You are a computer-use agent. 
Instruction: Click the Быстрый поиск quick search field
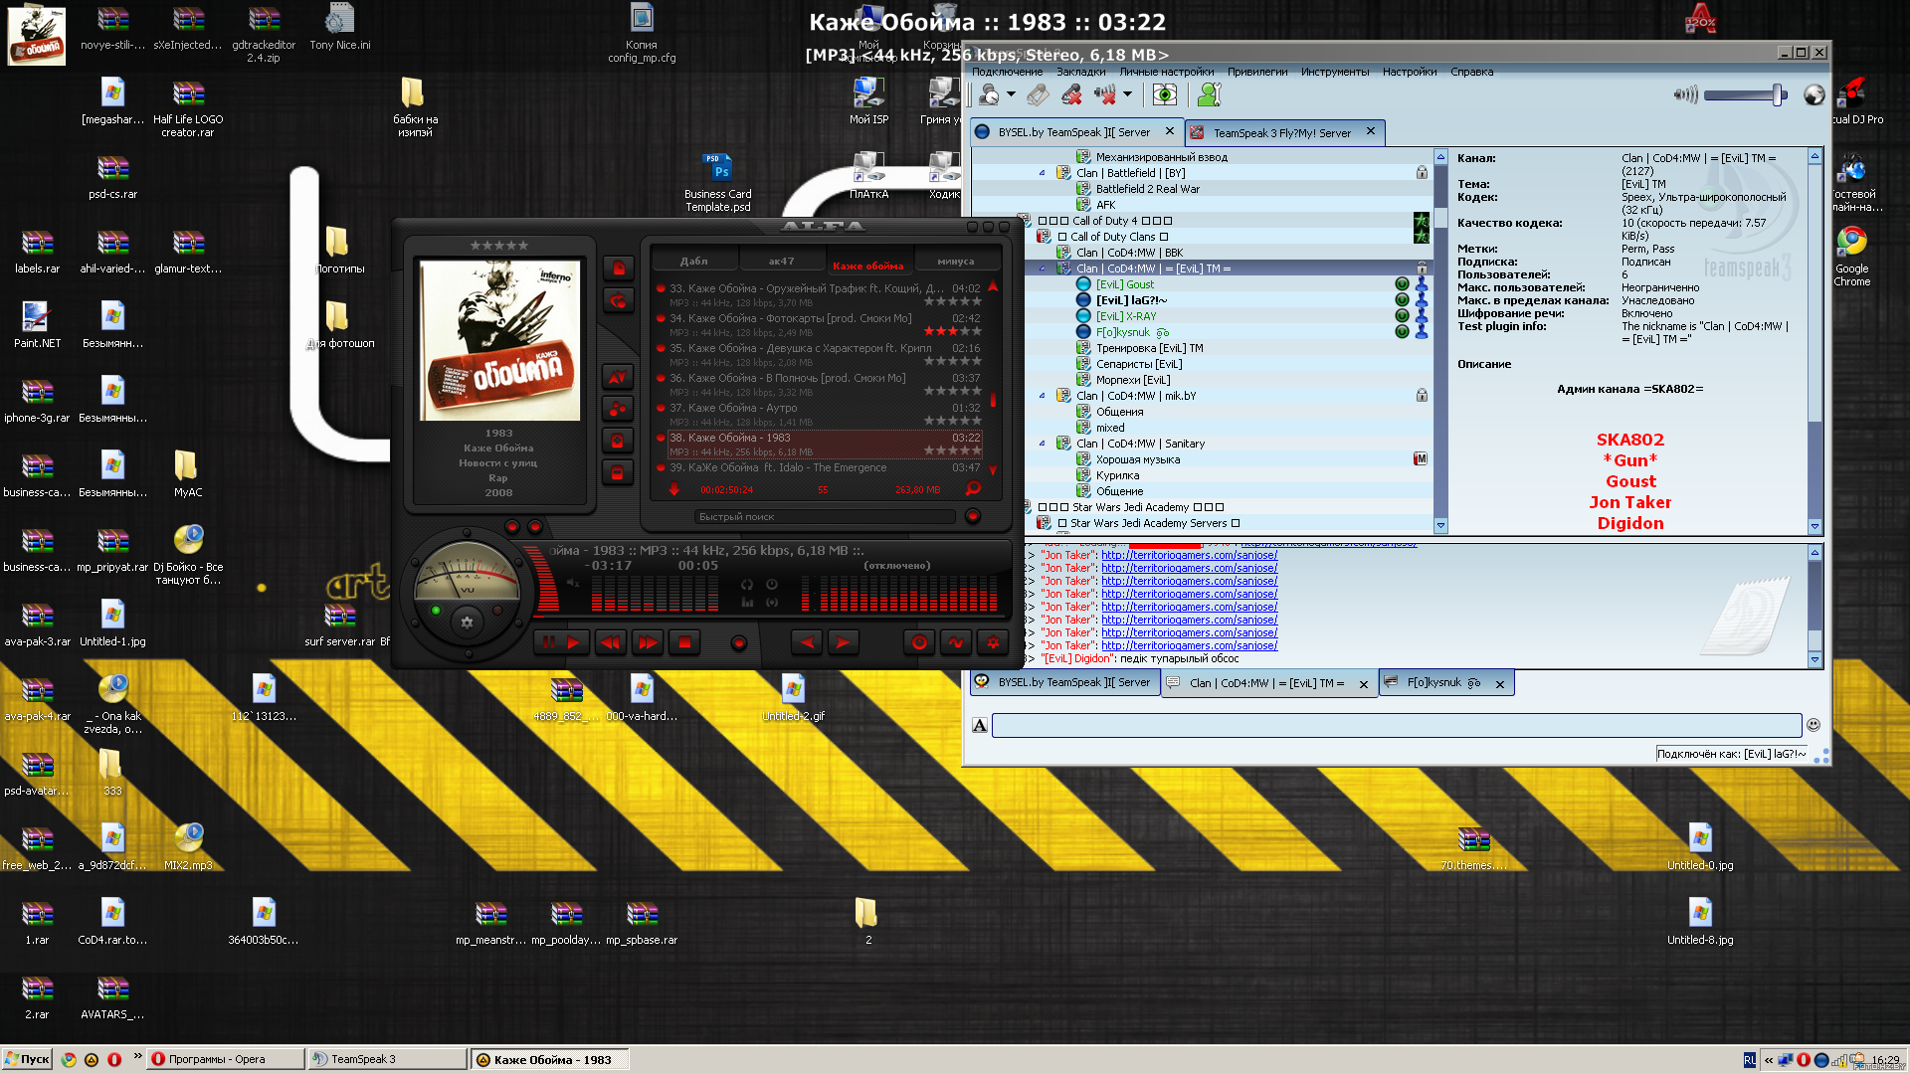824,517
